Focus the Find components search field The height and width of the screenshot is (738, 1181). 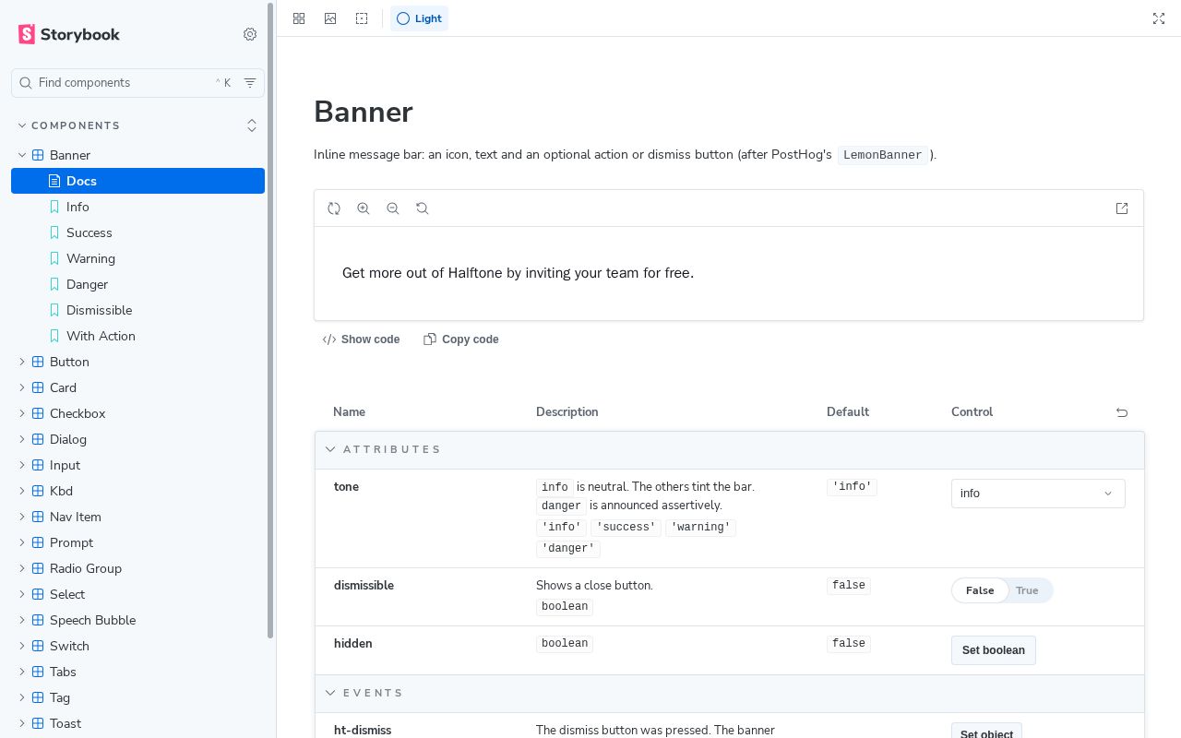[137, 83]
